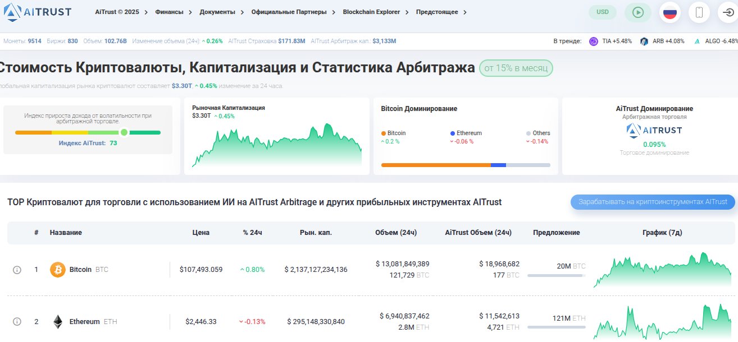
Task: Click the # column header
Action: pyautogui.click(x=37, y=233)
